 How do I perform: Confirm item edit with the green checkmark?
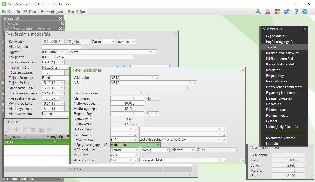tap(242, 161)
